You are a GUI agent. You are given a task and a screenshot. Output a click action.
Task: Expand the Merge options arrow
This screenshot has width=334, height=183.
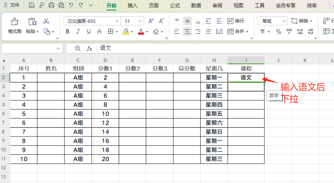coord(247,32)
